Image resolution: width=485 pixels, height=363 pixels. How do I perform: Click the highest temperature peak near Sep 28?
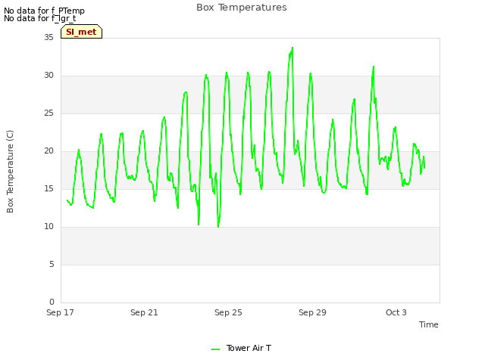coord(293,48)
